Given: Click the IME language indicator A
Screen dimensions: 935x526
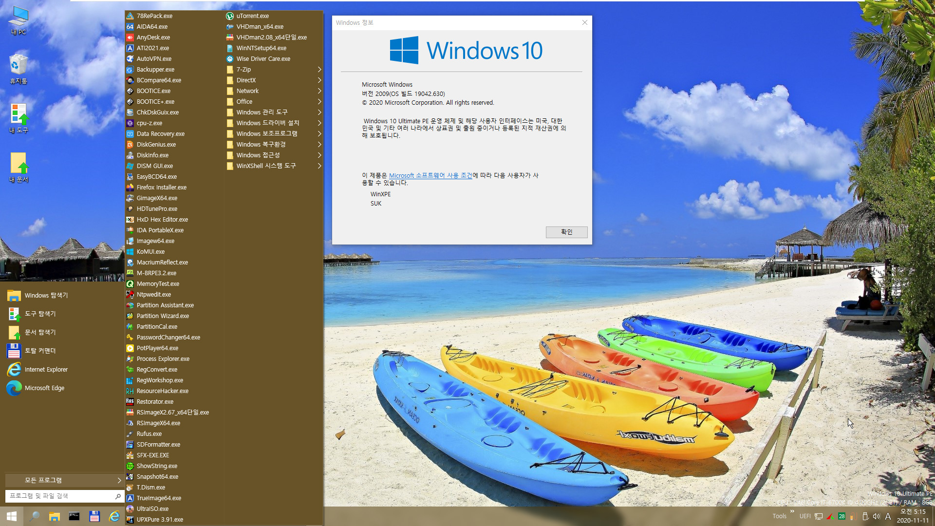Looking at the screenshot, I should point(888,516).
